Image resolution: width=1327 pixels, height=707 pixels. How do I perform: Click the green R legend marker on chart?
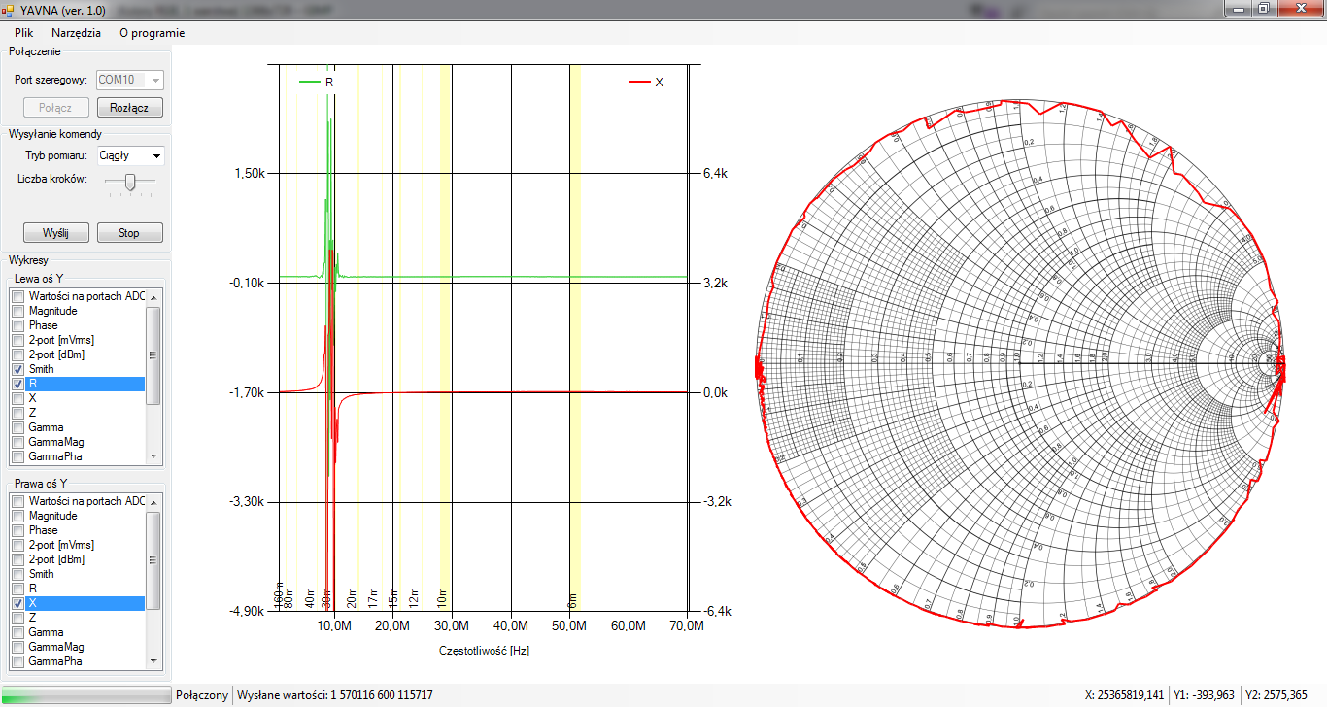tap(310, 83)
